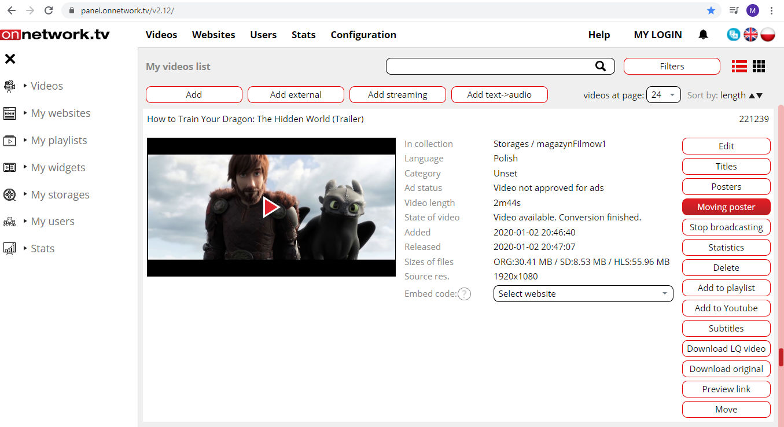Image resolution: width=784 pixels, height=427 pixels.
Task: Play the dragon trailer video
Action: pyautogui.click(x=271, y=207)
